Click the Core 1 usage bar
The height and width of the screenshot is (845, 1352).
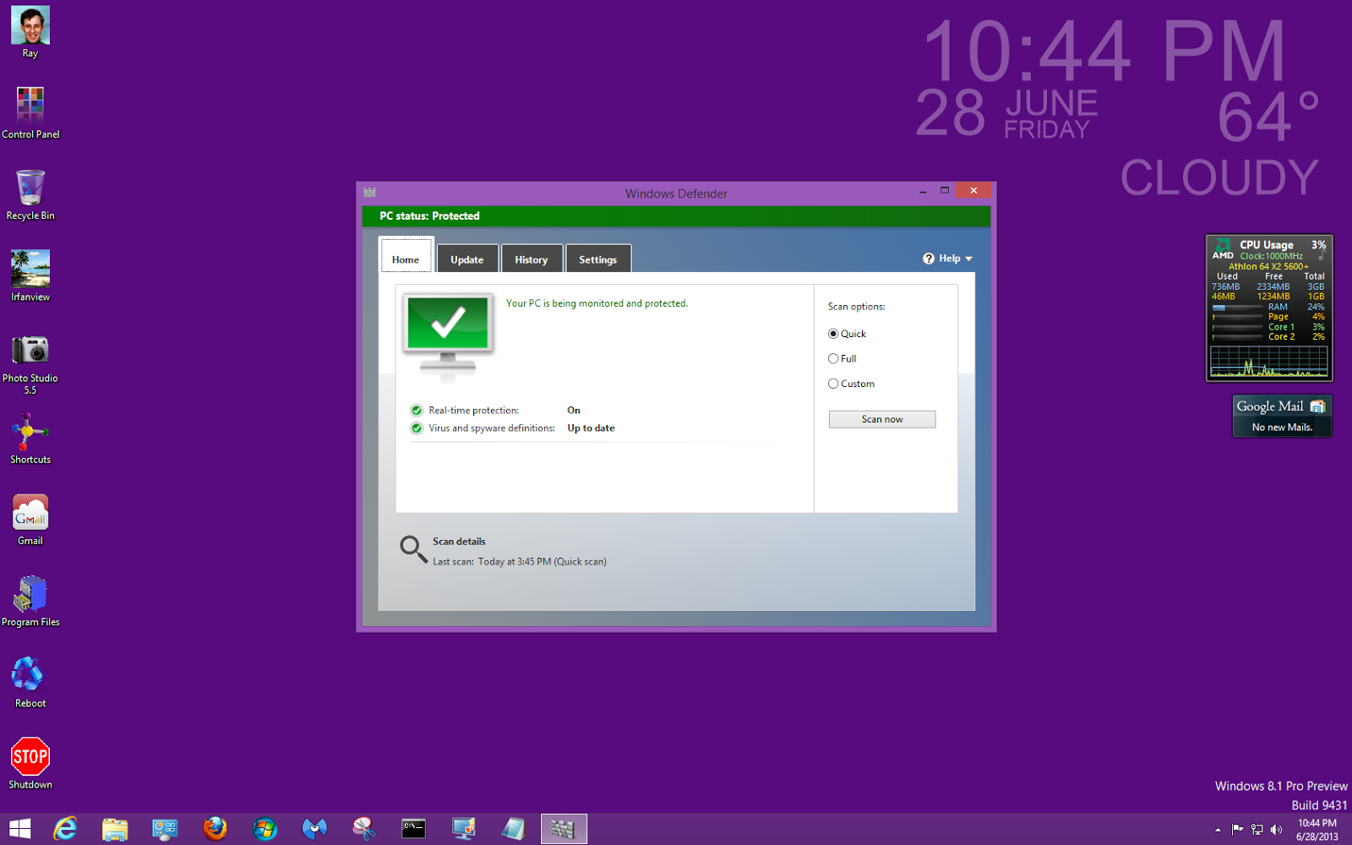(x=1237, y=327)
